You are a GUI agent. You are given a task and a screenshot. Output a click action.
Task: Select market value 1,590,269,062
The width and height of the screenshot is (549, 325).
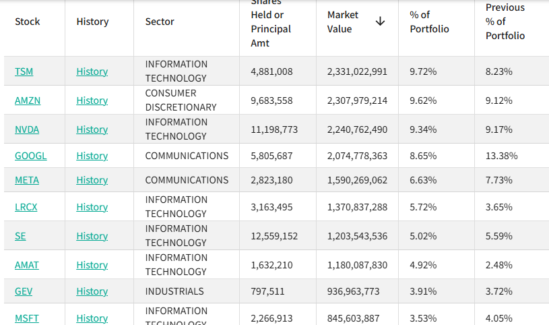coord(357,180)
